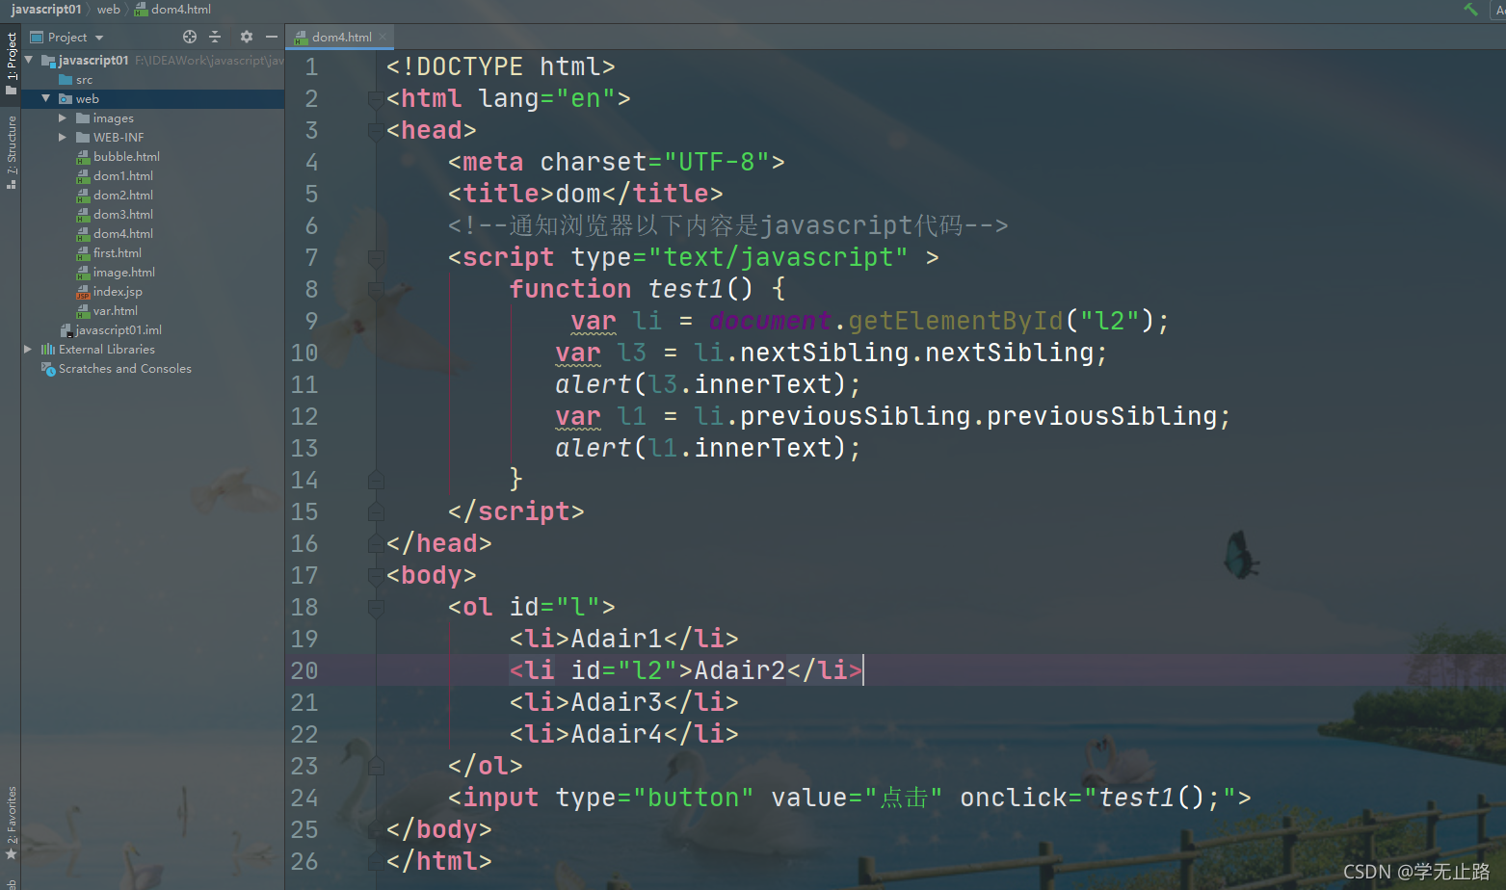The width and height of the screenshot is (1506, 890).
Task: Click line number 9 in gutter
Action: [x=311, y=321]
